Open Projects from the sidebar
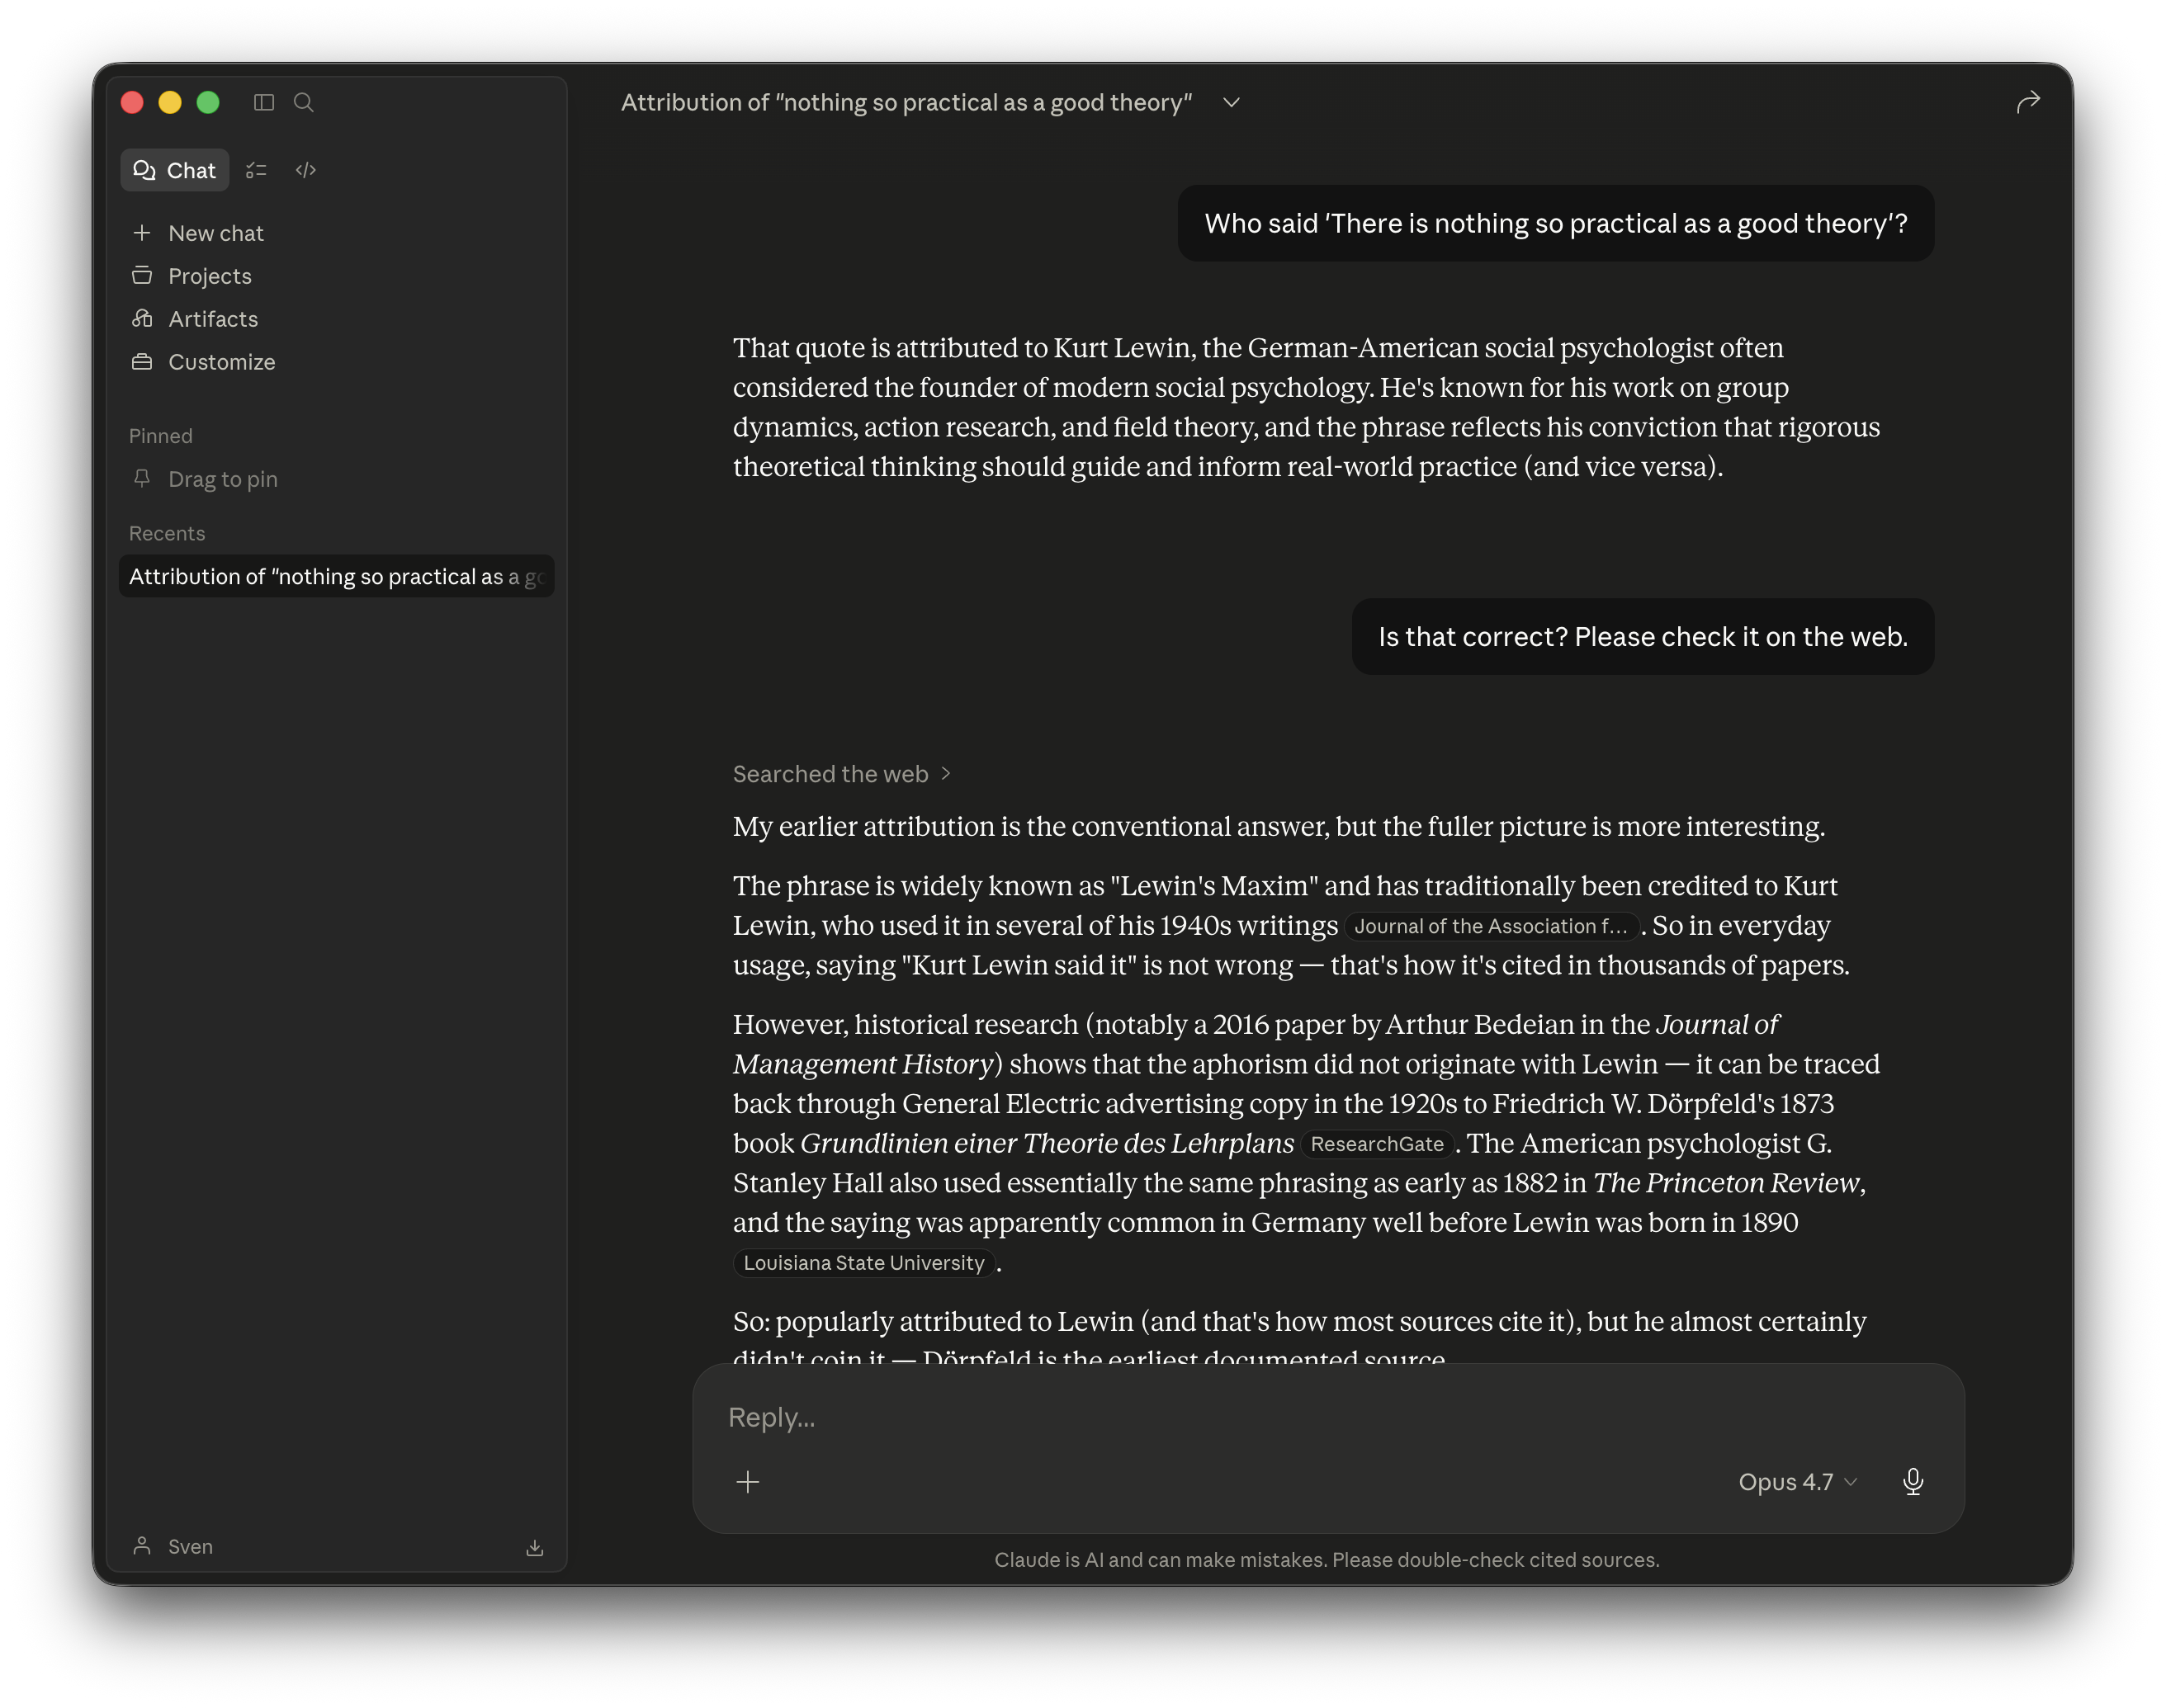This screenshot has width=2166, height=1708. (210, 276)
